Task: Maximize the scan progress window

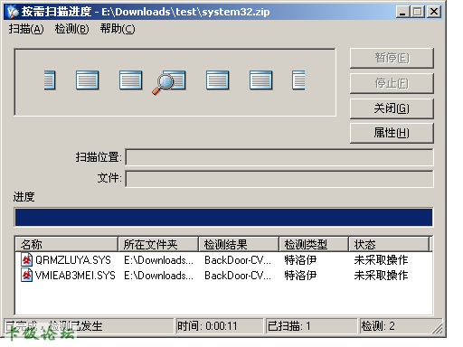Action: click(x=418, y=12)
